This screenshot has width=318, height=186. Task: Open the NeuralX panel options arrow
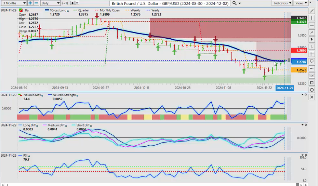coord(302,94)
